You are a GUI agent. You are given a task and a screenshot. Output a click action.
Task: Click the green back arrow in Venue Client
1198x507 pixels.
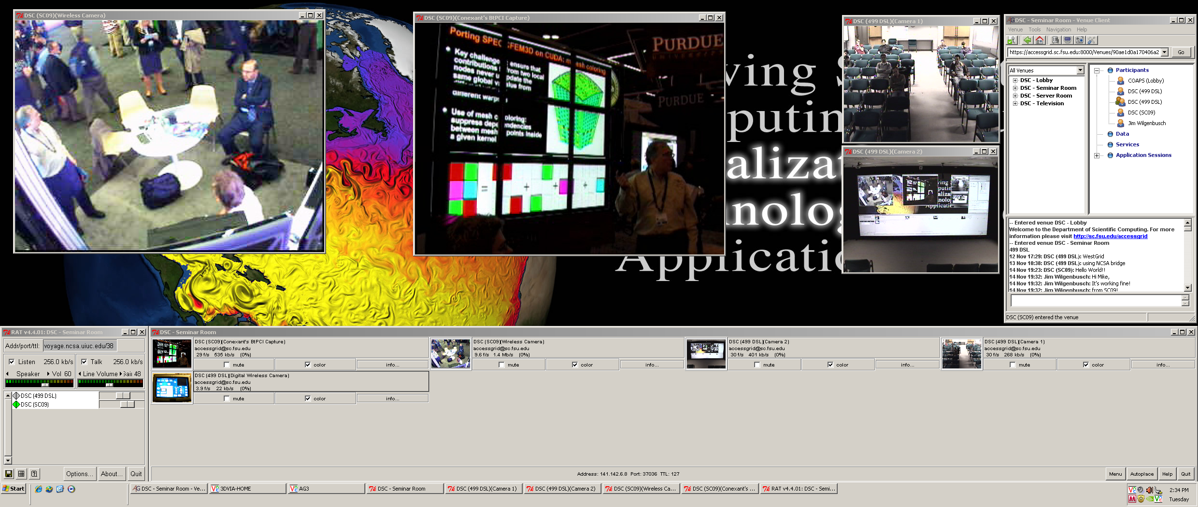tap(1027, 41)
